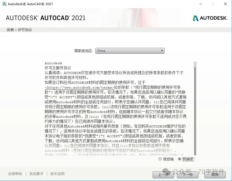Image resolution: width=232 pixels, height=181 pixels.
Task: Click the 取消 (Cancel) button
Action: 215,175
